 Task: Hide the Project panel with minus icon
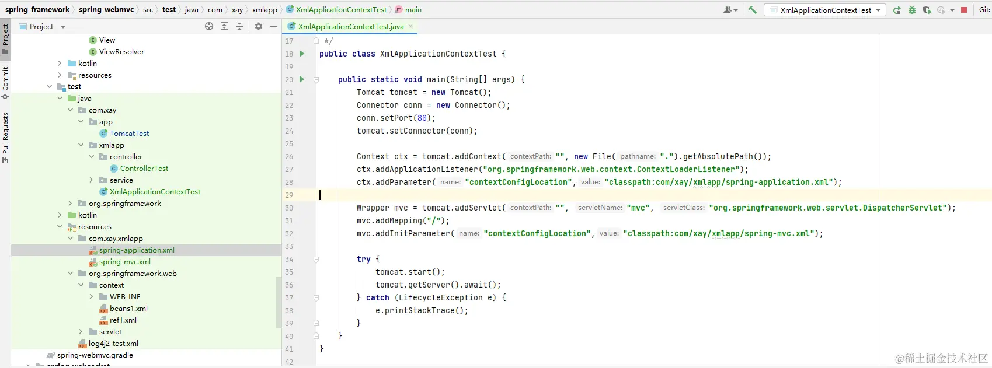coord(273,26)
